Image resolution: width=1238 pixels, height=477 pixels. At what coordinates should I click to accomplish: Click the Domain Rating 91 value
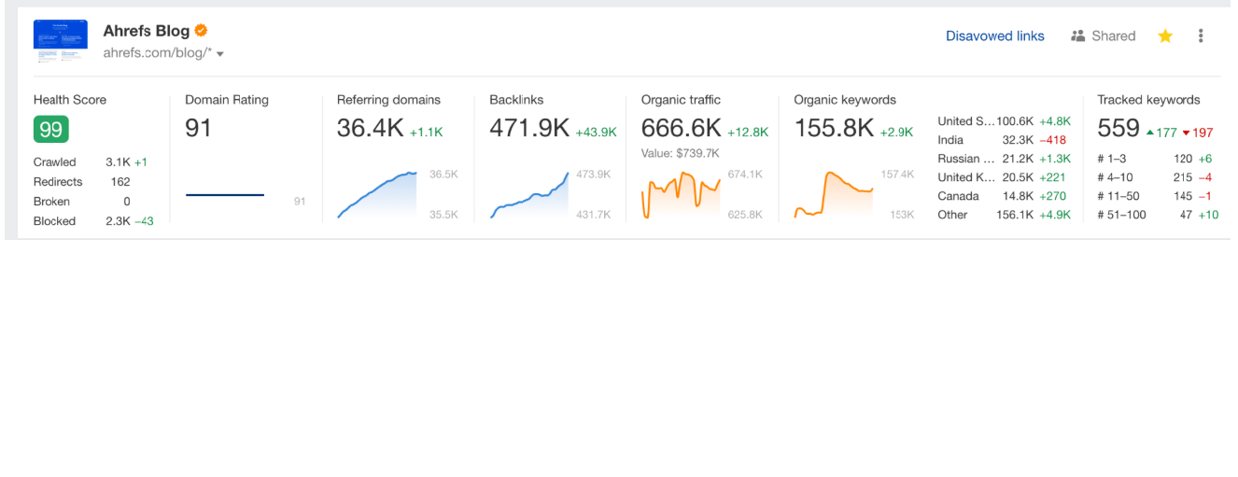198,129
